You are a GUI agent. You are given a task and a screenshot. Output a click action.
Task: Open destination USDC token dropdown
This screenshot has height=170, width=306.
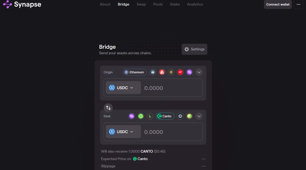[123, 132]
